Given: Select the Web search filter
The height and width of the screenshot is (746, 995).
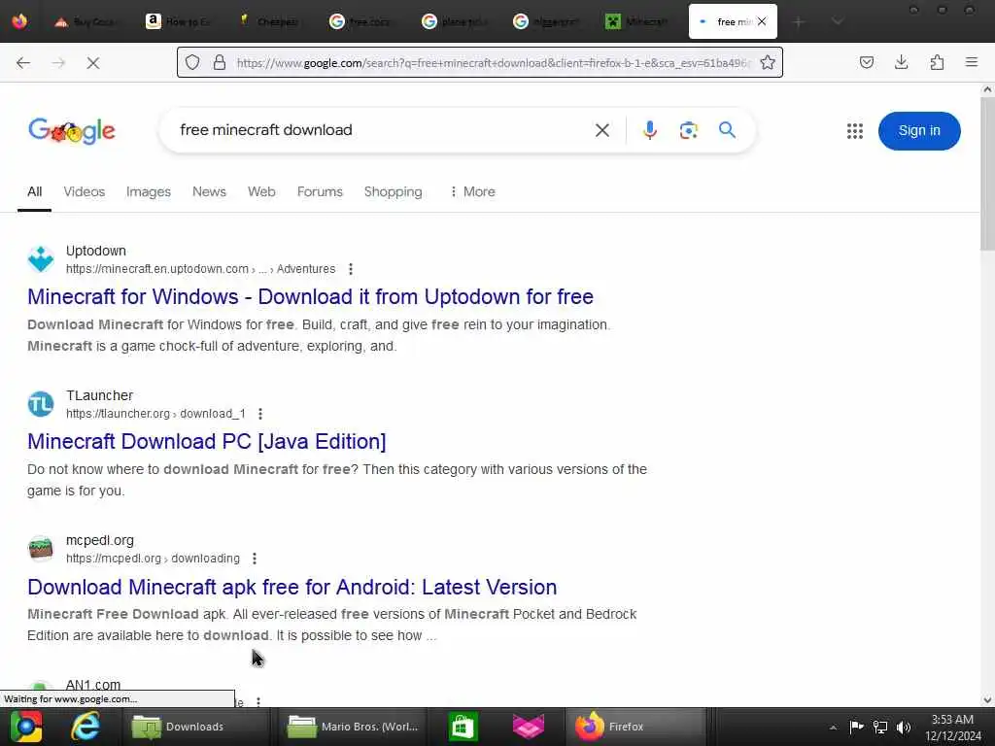Looking at the screenshot, I should [x=261, y=191].
